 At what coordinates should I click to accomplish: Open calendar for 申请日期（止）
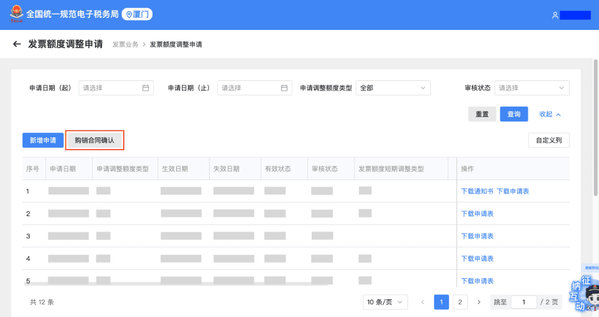[284, 88]
